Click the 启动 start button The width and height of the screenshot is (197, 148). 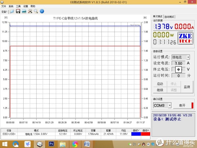(160, 84)
